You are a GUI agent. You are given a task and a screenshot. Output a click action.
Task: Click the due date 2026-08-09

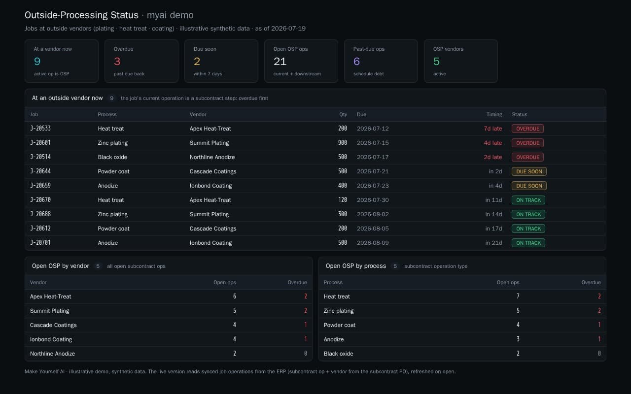373,243
